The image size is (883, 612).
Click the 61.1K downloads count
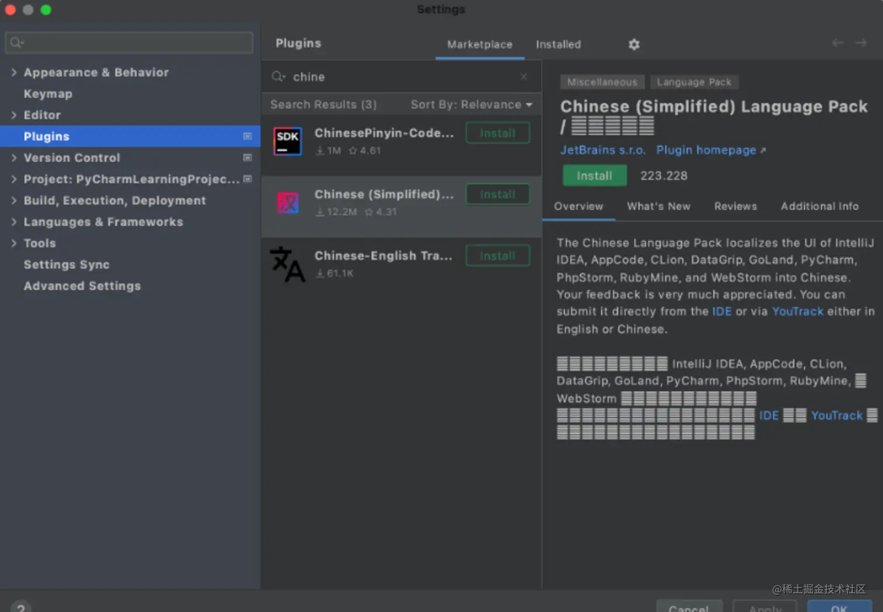pos(335,273)
